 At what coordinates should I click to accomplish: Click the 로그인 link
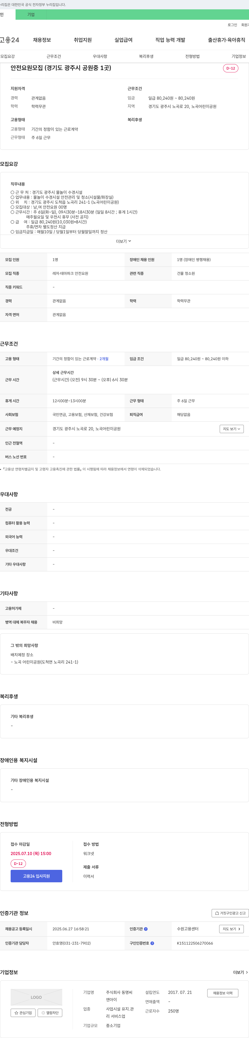232,25
